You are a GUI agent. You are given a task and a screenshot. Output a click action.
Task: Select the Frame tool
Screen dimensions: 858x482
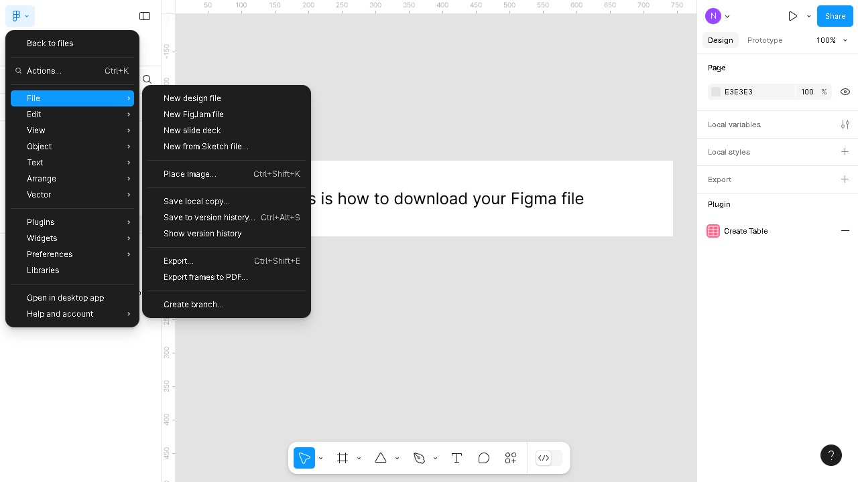tap(343, 458)
